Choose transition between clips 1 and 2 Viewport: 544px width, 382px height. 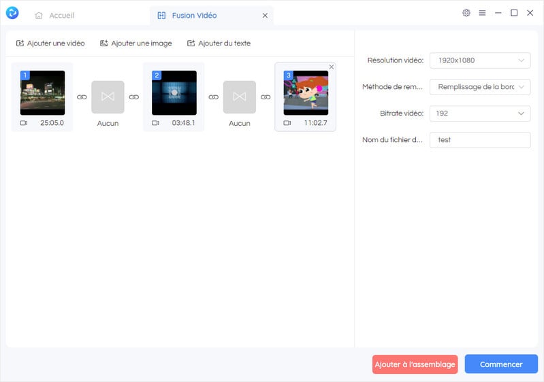108,97
